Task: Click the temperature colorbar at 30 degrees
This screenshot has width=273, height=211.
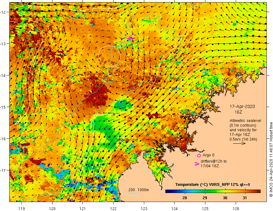Action: 225,191
